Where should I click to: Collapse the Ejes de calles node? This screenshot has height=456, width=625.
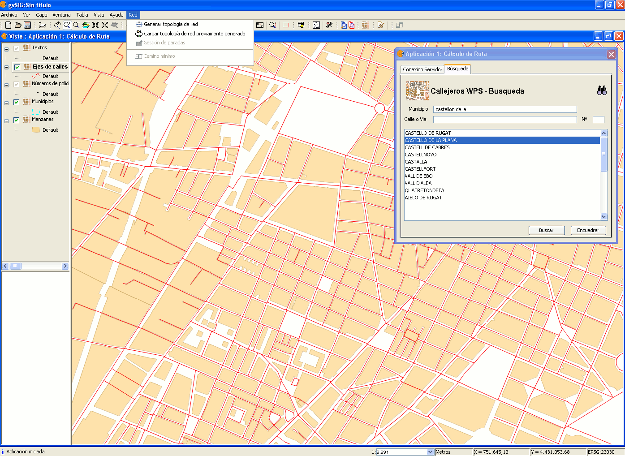(6, 67)
